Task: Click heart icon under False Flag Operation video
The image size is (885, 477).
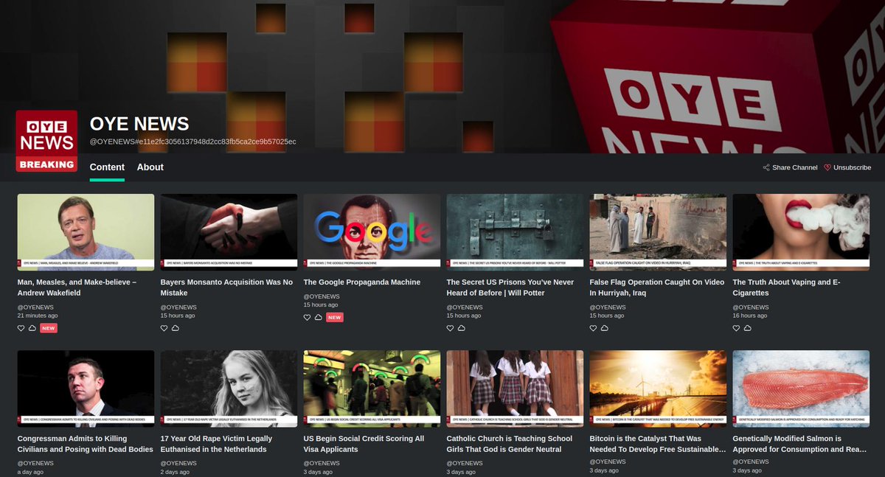Action: [594, 328]
